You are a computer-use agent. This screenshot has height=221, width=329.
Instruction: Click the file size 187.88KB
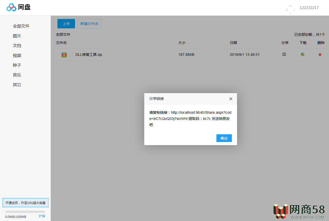coord(186,55)
